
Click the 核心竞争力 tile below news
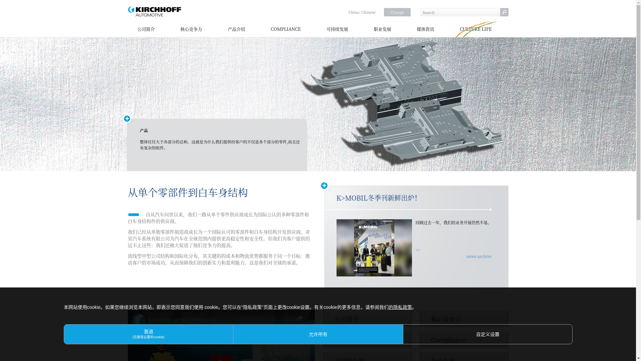464,319
